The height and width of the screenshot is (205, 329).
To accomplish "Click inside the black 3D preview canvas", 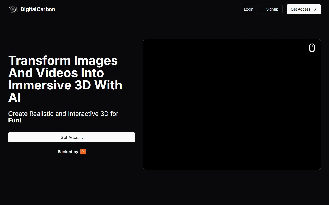I will coord(232,105).
